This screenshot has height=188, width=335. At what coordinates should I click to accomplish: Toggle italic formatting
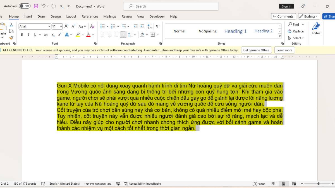click(x=28, y=35)
